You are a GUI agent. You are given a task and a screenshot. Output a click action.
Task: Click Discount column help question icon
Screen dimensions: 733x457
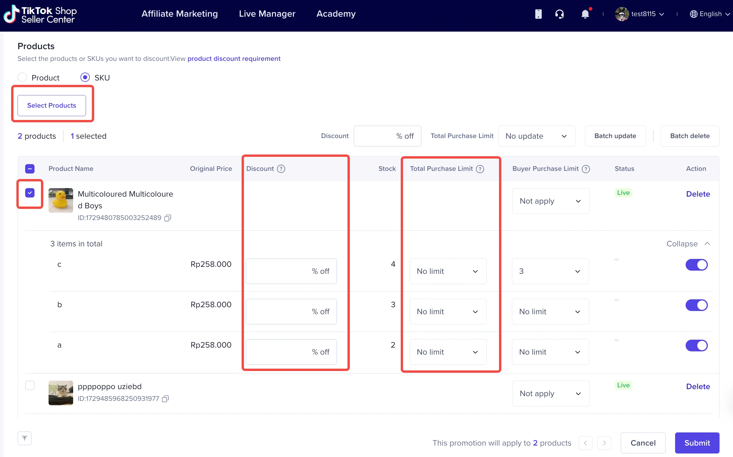(x=281, y=169)
